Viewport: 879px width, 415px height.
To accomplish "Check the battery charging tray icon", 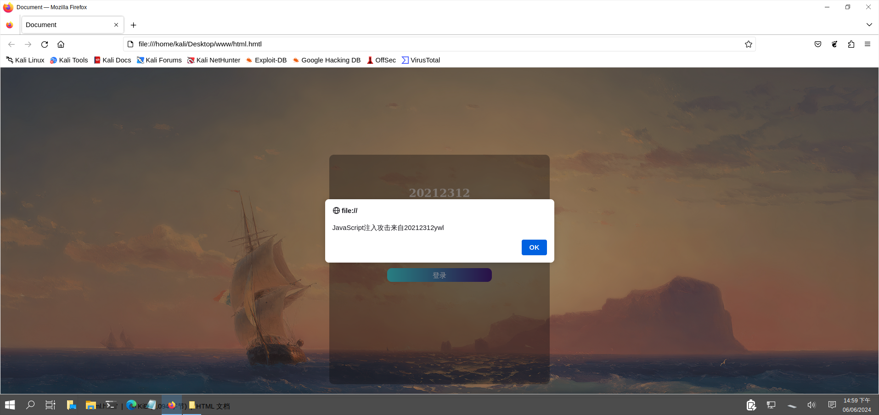I will [751, 405].
